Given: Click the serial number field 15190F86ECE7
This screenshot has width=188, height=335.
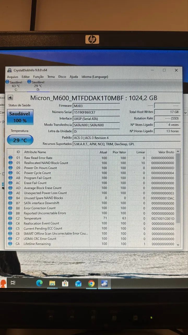Looking at the screenshot, I should tap(96, 112).
